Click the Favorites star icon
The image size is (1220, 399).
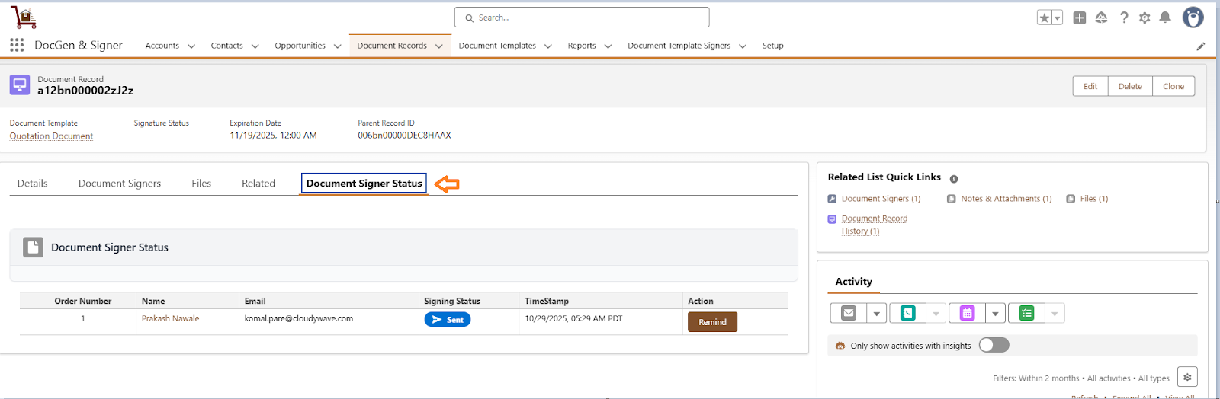(x=1044, y=18)
